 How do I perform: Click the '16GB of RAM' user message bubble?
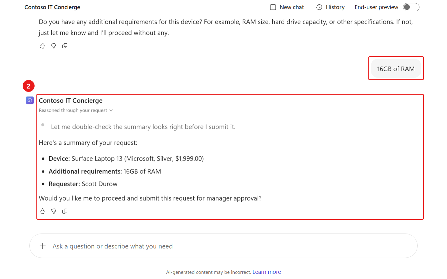click(396, 69)
